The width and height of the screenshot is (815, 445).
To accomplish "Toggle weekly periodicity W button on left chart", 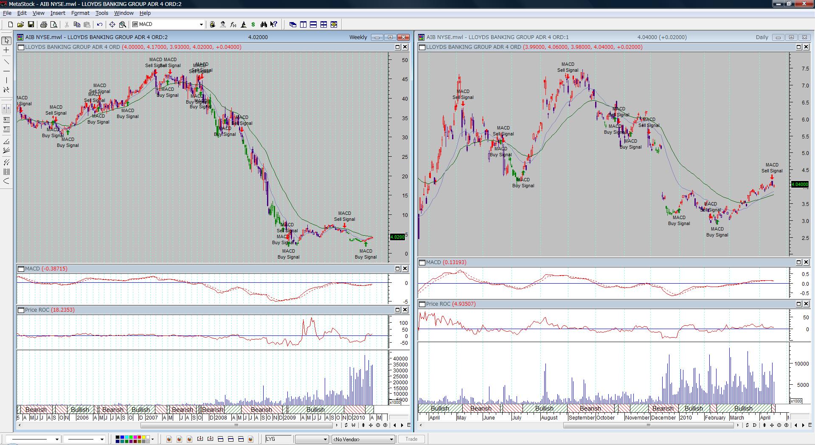I will (x=353, y=425).
